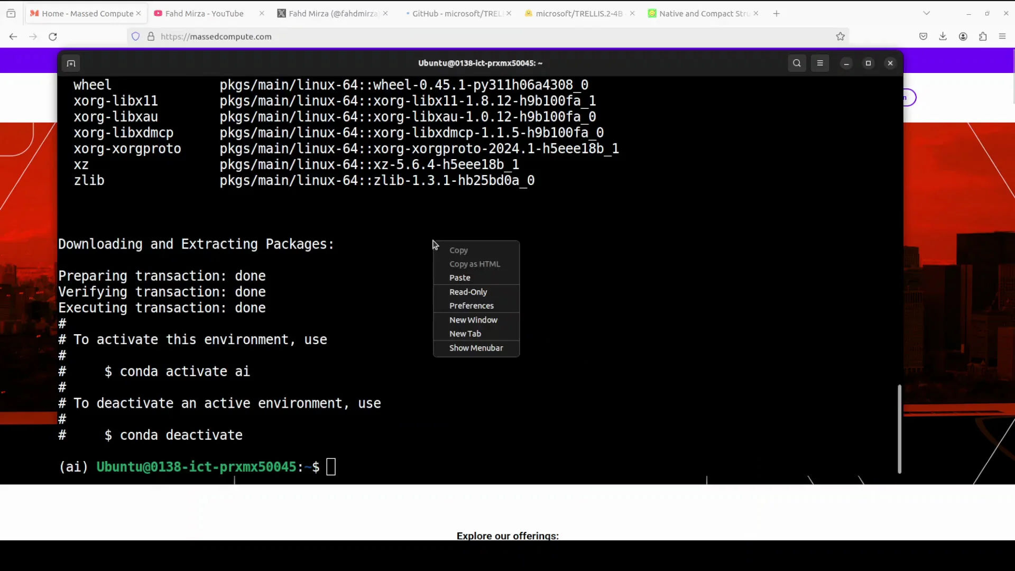Screen dimensions: 1015x571
Task: Toggle Show Menubar in context menu
Action: [x=476, y=348]
